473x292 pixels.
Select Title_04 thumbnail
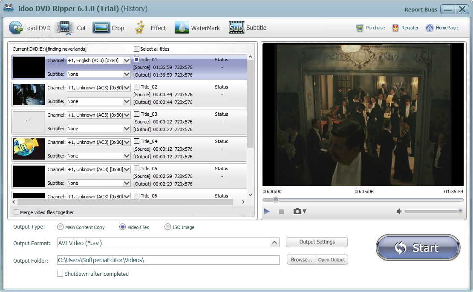(x=29, y=149)
